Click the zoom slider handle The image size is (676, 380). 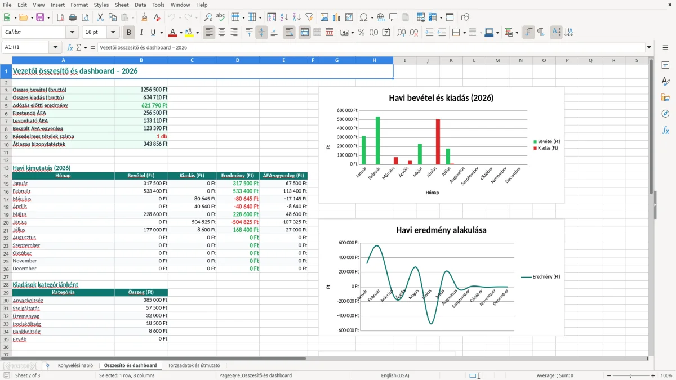[631, 375]
